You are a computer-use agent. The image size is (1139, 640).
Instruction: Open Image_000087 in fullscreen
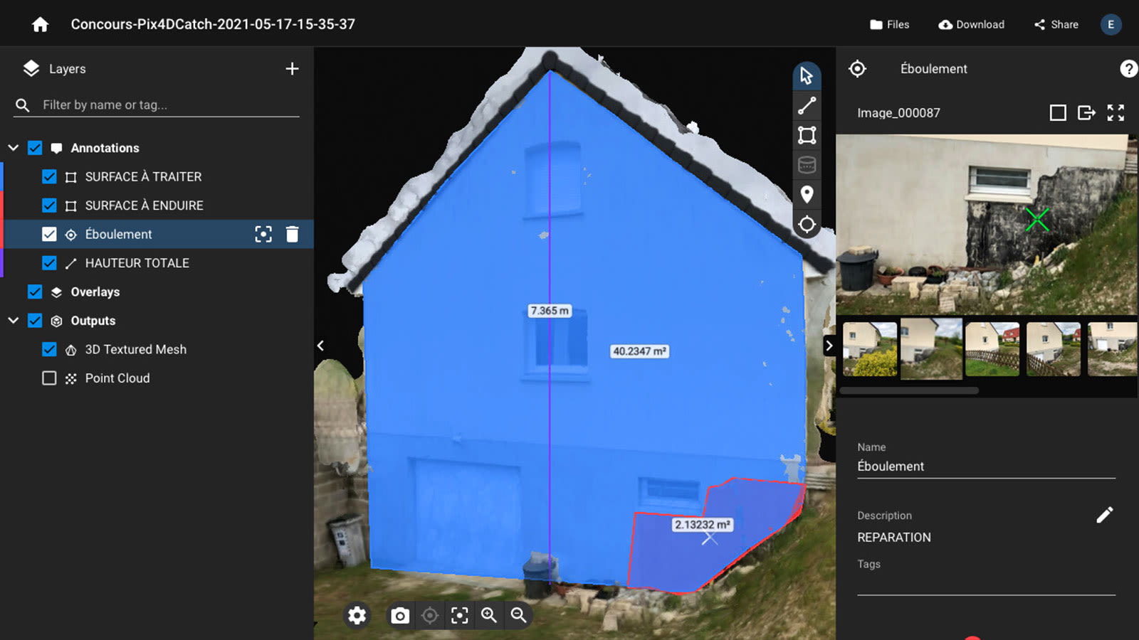point(1116,112)
